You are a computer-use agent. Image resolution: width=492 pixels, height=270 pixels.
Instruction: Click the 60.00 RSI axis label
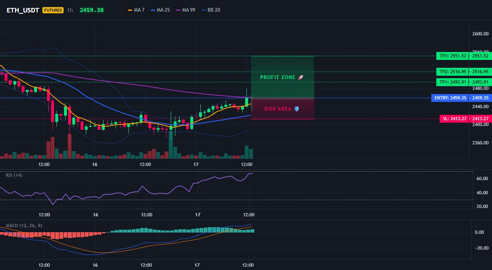click(482, 178)
